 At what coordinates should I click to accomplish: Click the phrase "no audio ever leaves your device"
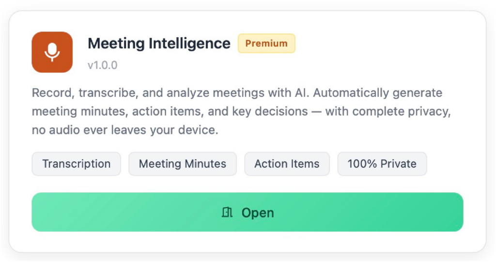[x=124, y=130]
